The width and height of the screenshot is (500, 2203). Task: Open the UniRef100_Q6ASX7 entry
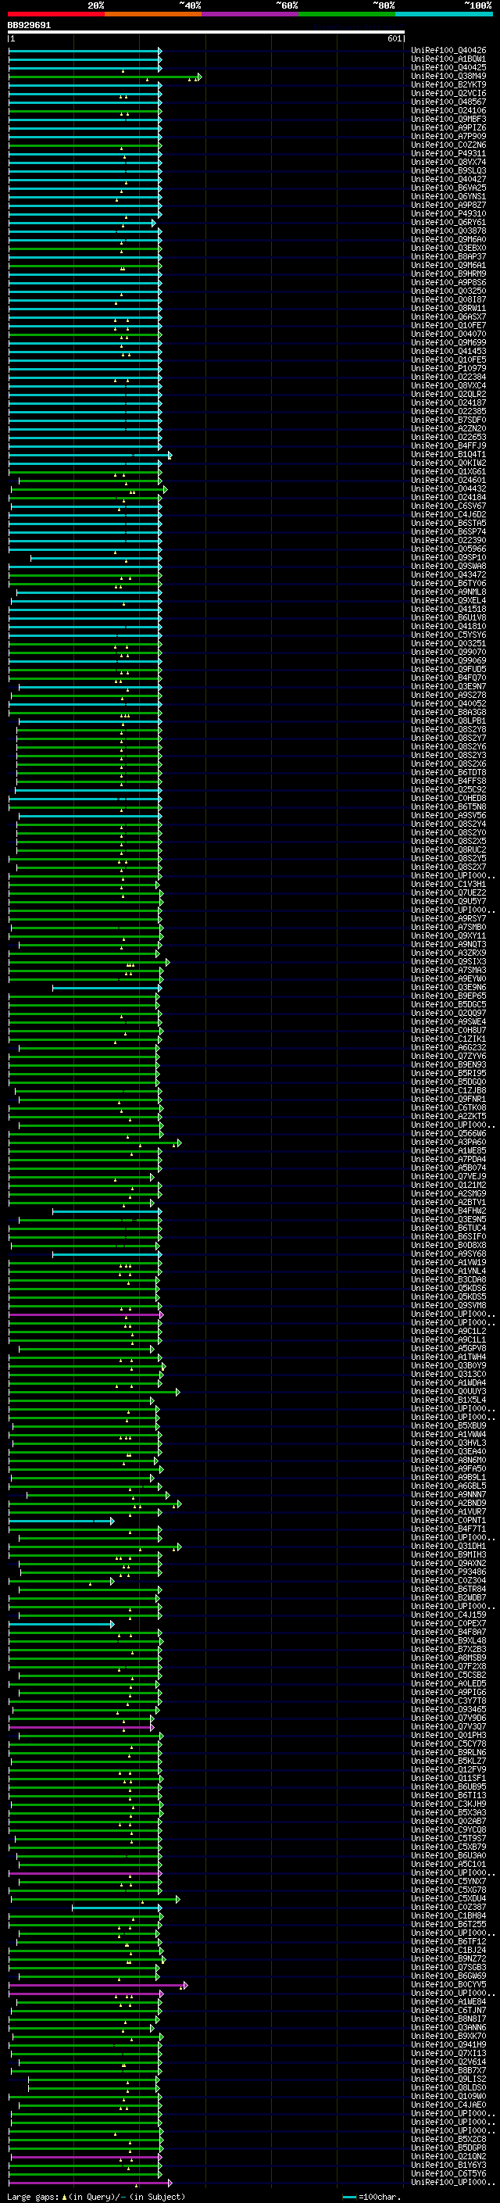coord(448,317)
